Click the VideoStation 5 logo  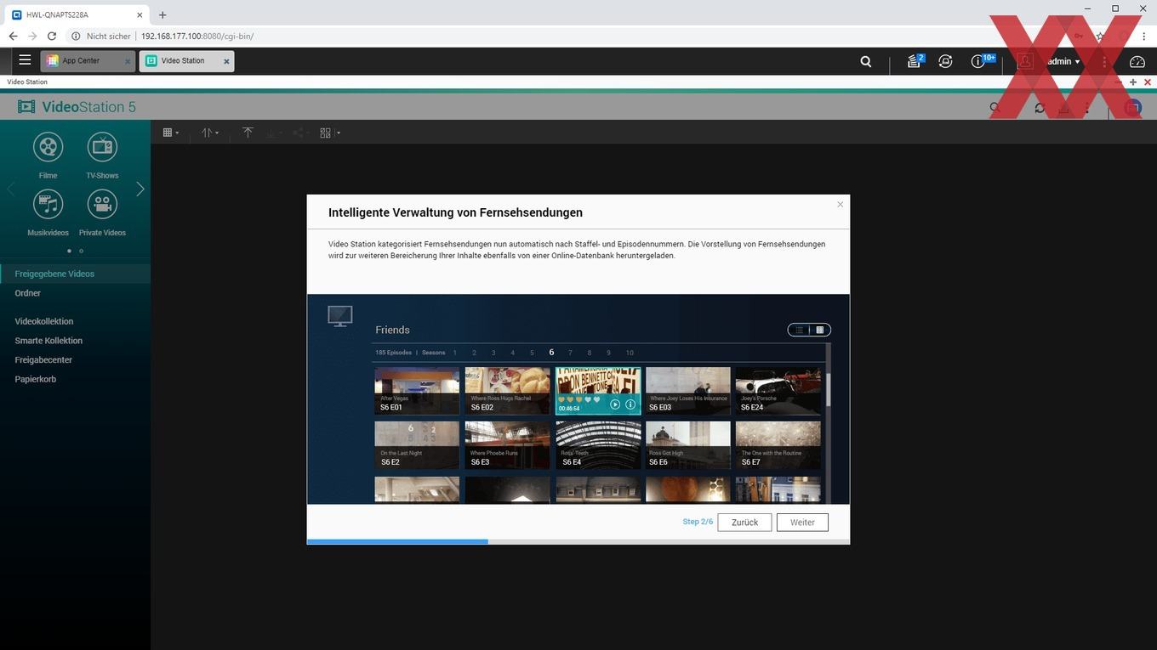pyautogui.click(x=77, y=107)
